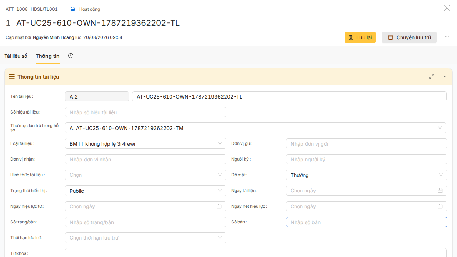Click the title AT-UC25-610-OWN-1787219362202-TL heading
Image resolution: width=457 pixels, height=257 pixels.
98,23
